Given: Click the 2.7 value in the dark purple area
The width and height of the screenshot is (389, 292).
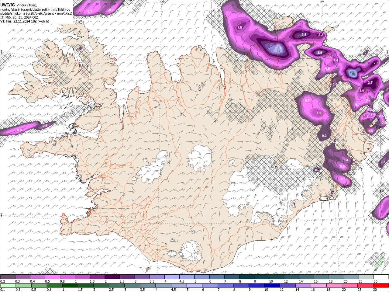Looking at the screenshot, I should [370, 82].
